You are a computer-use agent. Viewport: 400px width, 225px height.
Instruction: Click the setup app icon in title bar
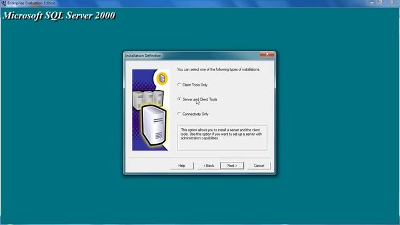[3, 3]
